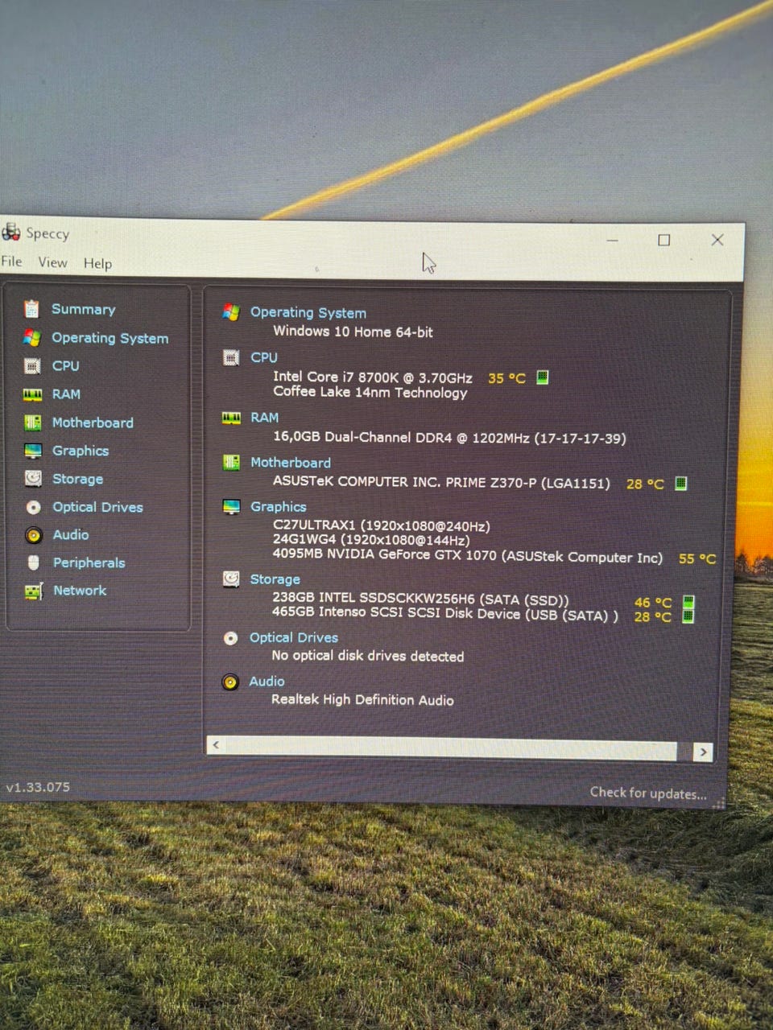
Task: Go to Graphics section in sidebar
Action: click(81, 451)
